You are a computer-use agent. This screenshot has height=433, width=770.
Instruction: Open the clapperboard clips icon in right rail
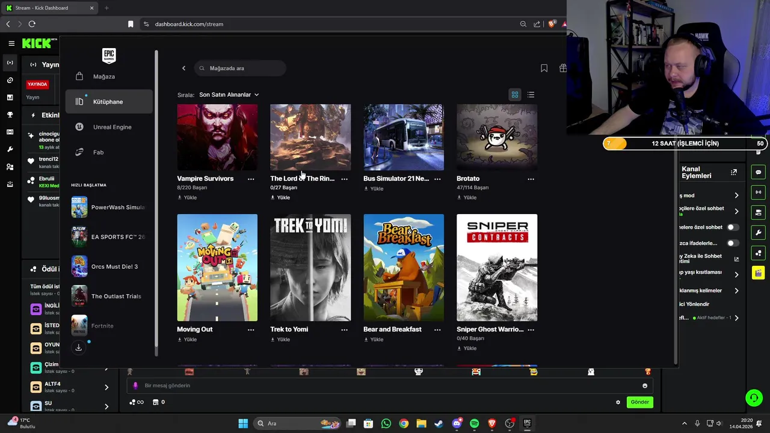tap(758, 273)
